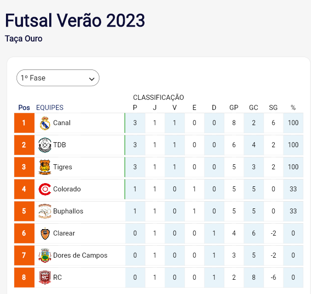Click the GP column header
311x294 pixels.
coord(234,108)
